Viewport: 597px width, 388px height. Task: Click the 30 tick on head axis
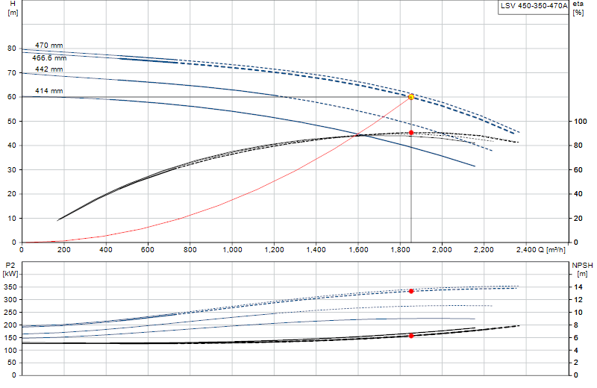pyautogui.click(x=12, y=170)
